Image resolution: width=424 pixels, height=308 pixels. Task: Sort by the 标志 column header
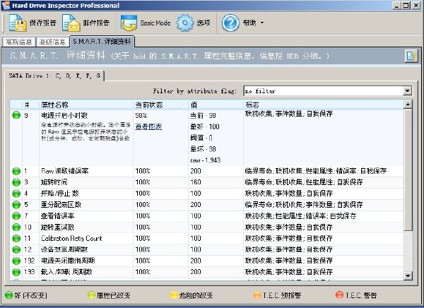[x=323, y=105]
